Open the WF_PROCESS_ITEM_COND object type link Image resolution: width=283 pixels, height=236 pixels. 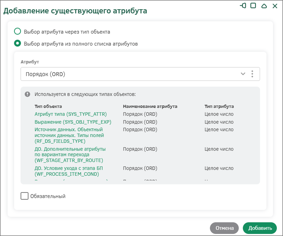[69, 171]
